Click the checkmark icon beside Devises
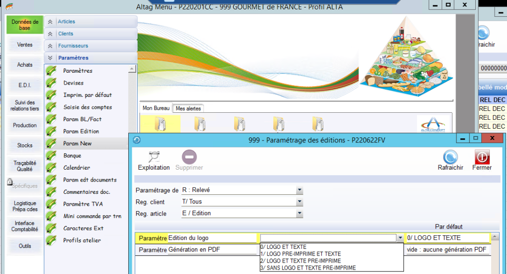The image size is (507, 274). [51, 83]
